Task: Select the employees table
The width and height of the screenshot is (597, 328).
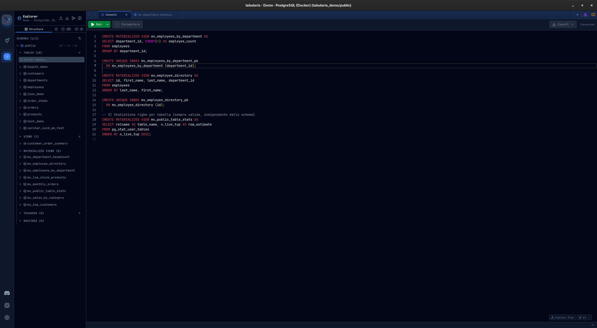Action: click(35, 87)
